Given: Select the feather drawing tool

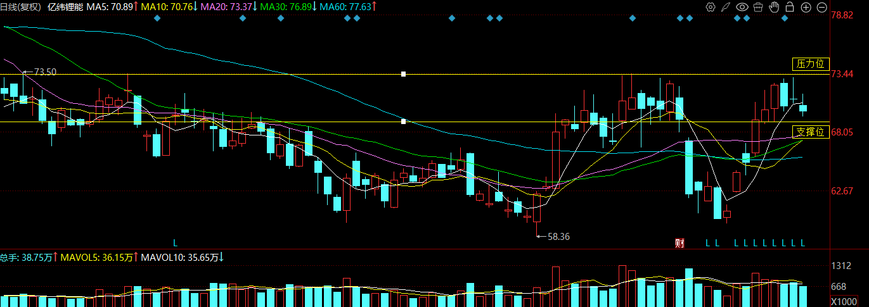Looking at the screenshot, I should [726, 7].
